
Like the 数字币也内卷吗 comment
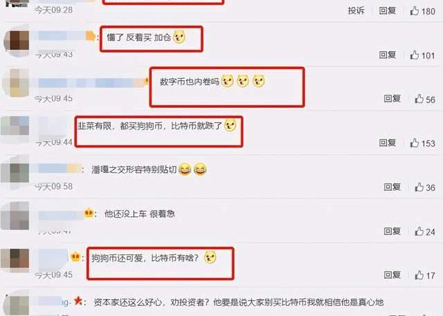click(425, 99)
